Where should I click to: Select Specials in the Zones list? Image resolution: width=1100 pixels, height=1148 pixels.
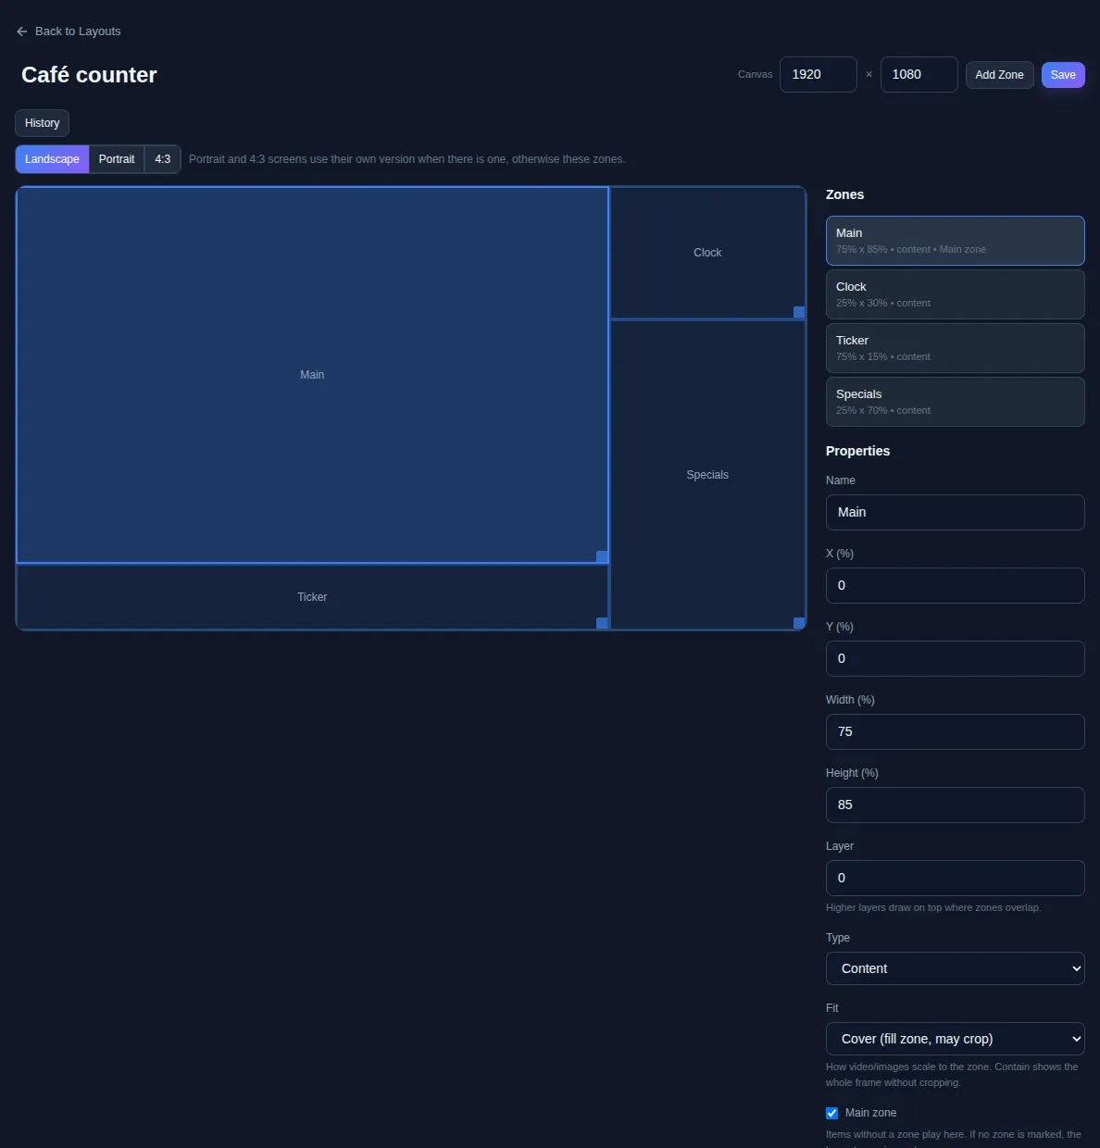click(955, 402)
